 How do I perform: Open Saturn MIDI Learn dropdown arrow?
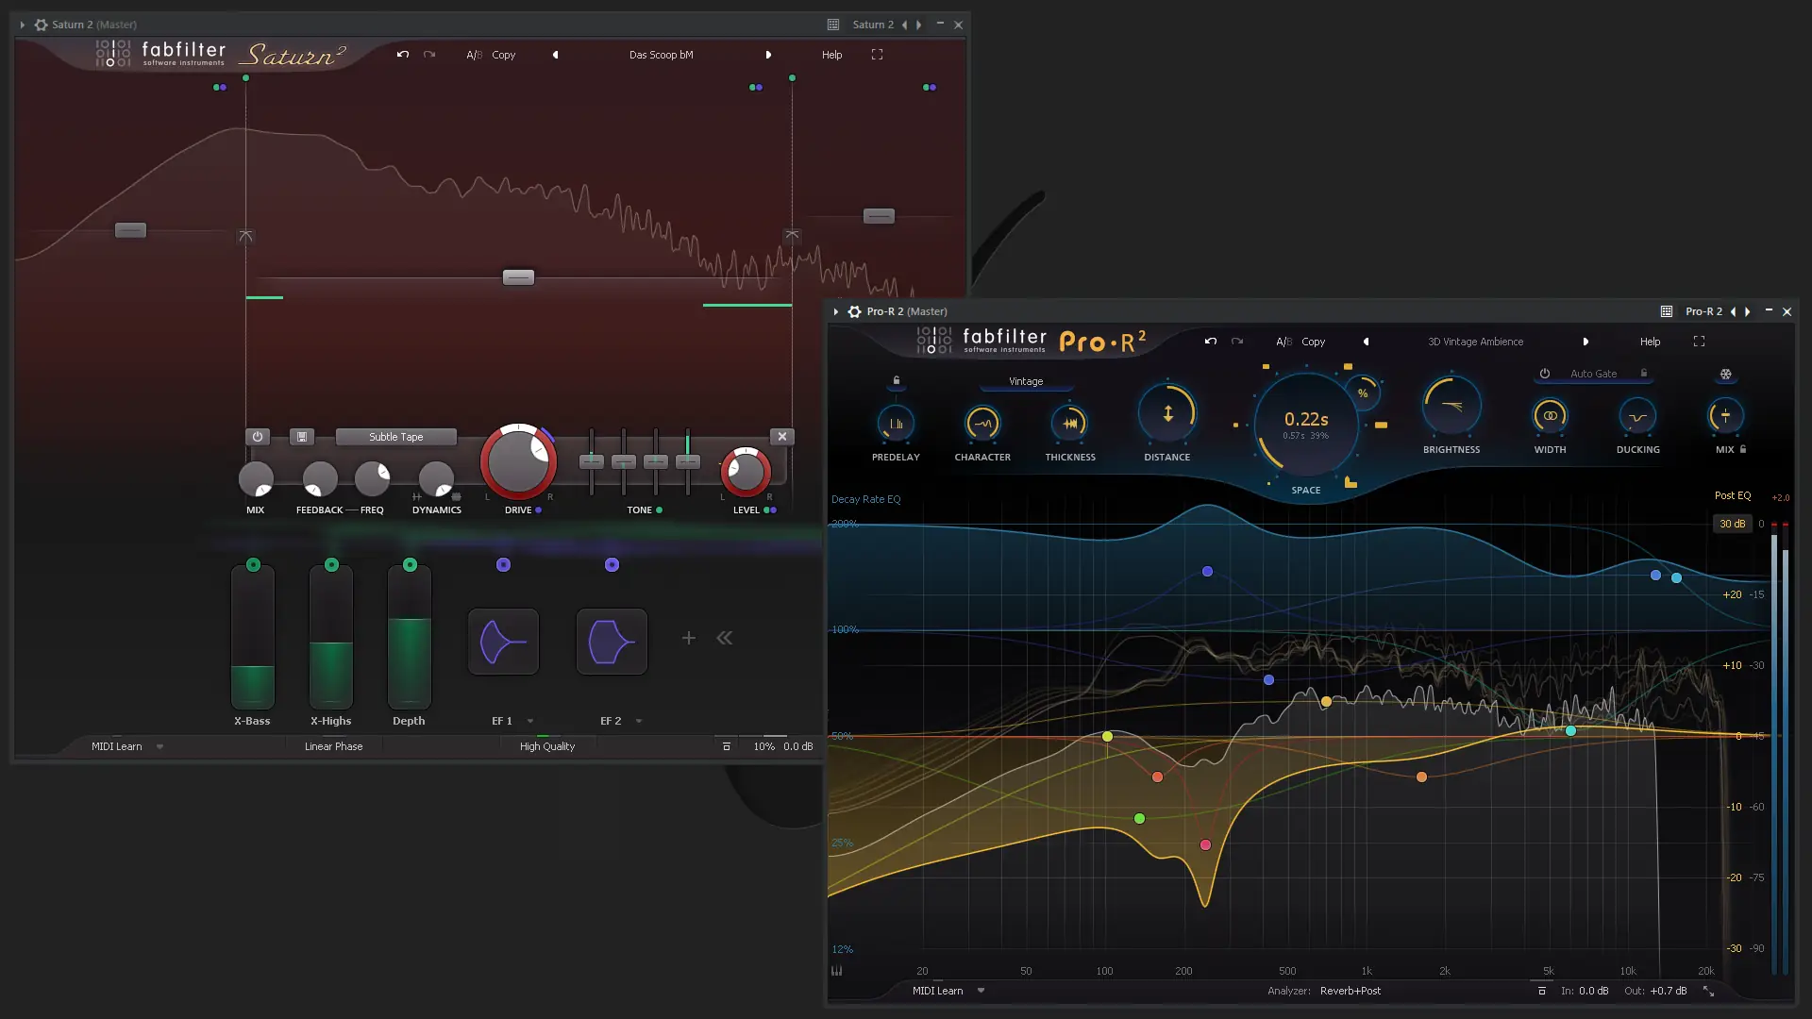pyautogui.click(x=159, y=746)
